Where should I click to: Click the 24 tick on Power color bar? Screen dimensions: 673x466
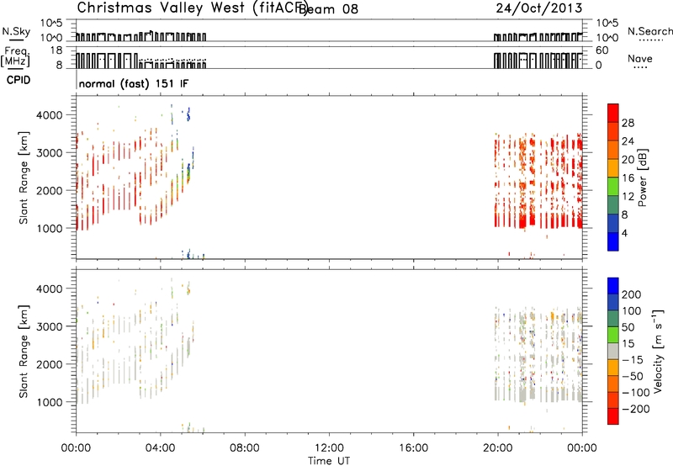point(628,141)
